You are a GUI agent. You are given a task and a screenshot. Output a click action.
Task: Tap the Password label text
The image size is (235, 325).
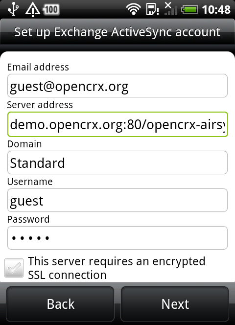coord(28,219)
